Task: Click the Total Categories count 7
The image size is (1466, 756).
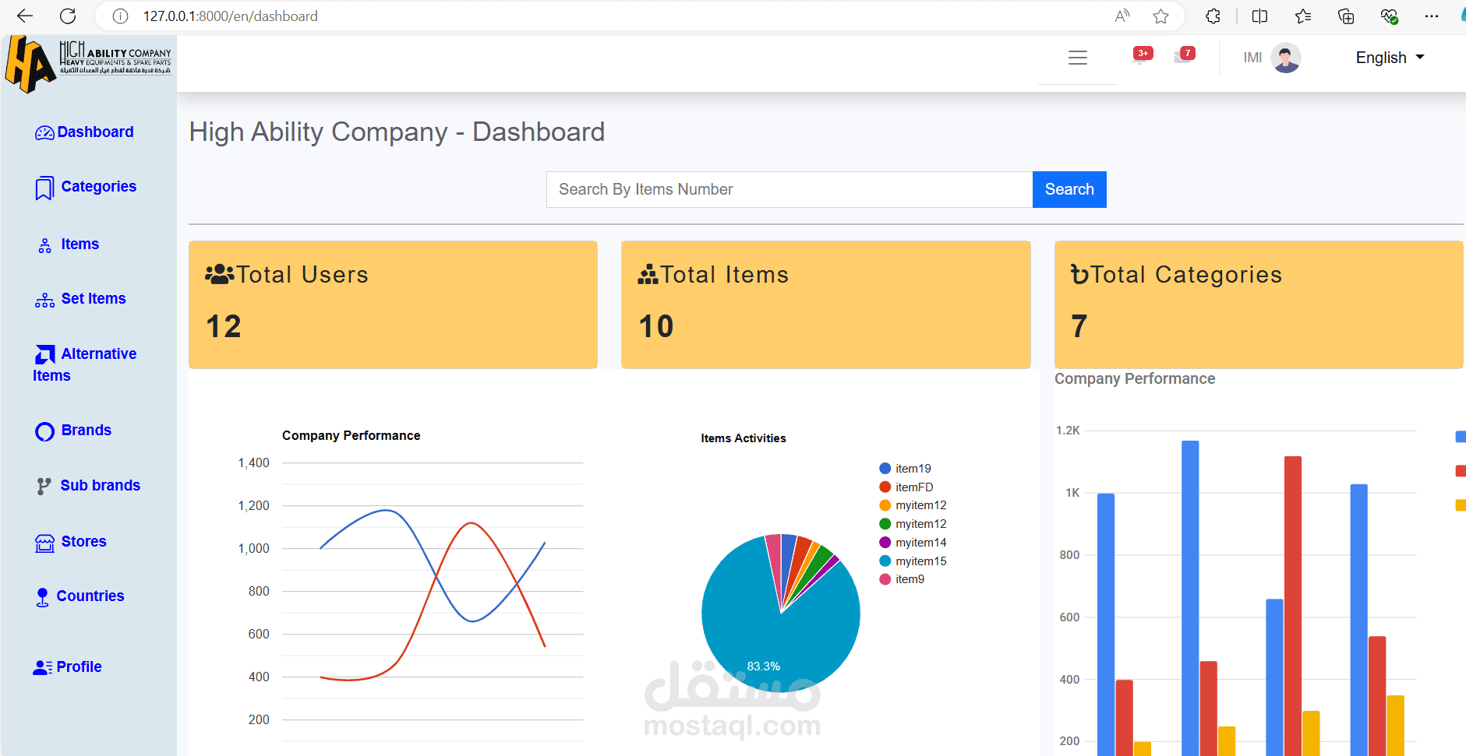Action: pyautogui.click(x=1079, y=326)
